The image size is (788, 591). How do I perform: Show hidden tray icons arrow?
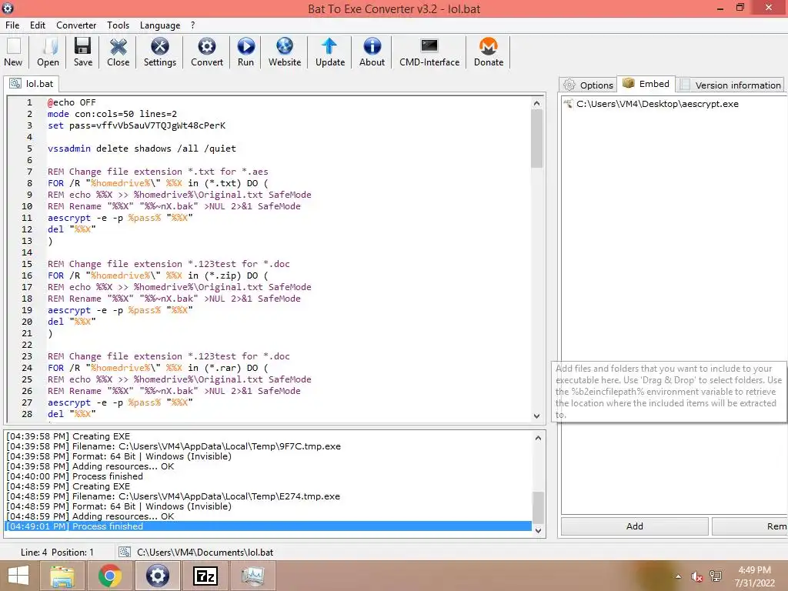pyautogui.click(x=679, y=576)
